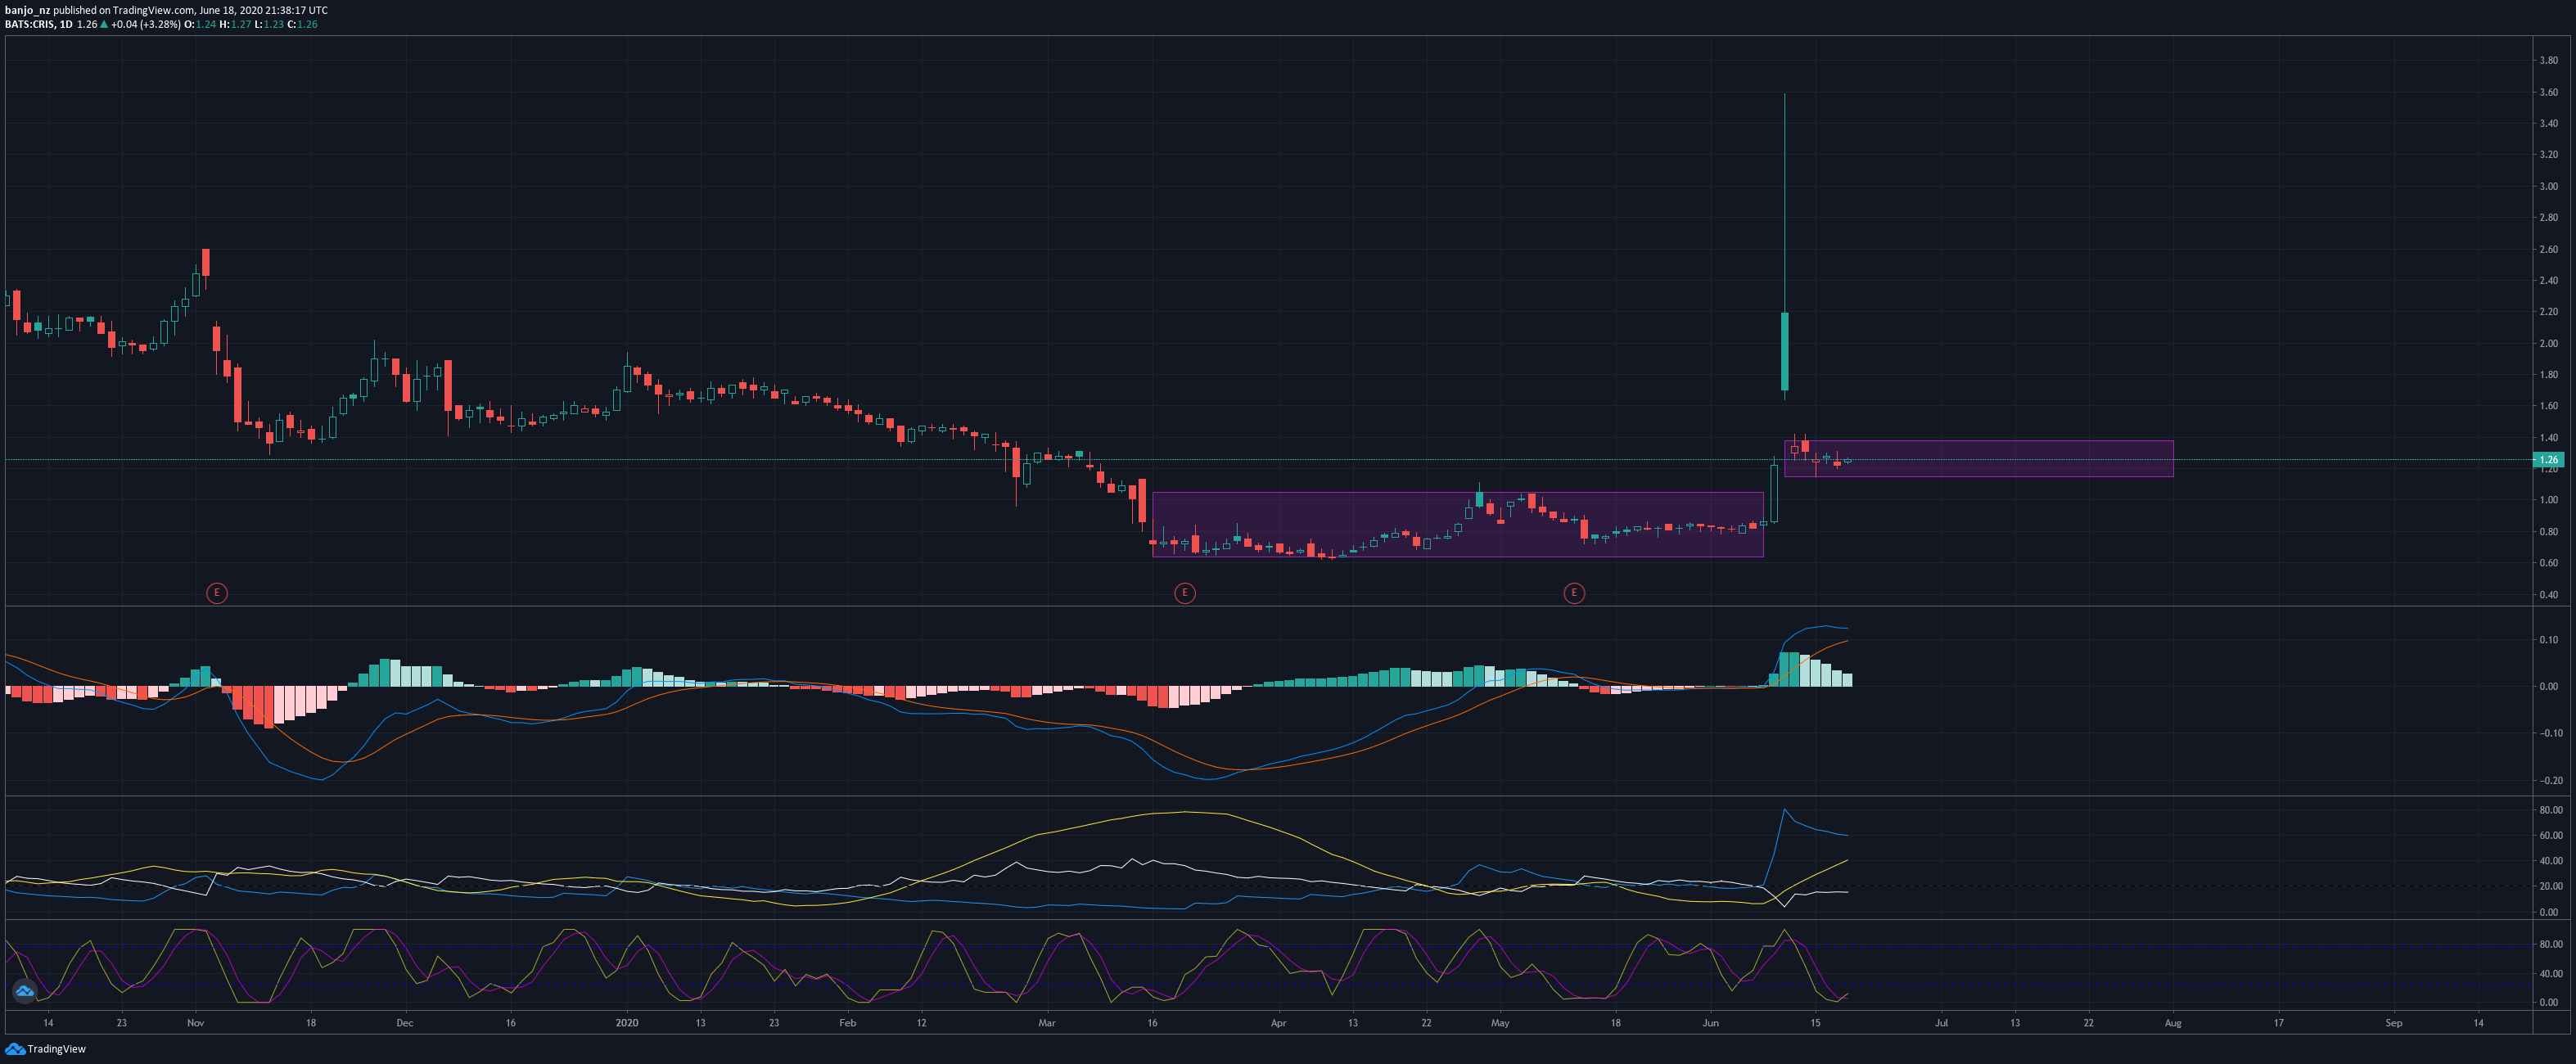Click the 3.80 price axis label

click(2548, 60)
